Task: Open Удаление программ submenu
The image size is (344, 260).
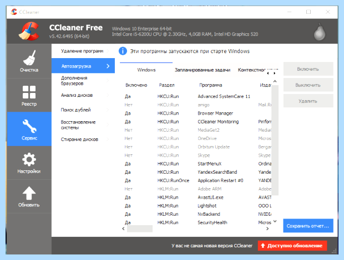Action: tap(83, 51)
